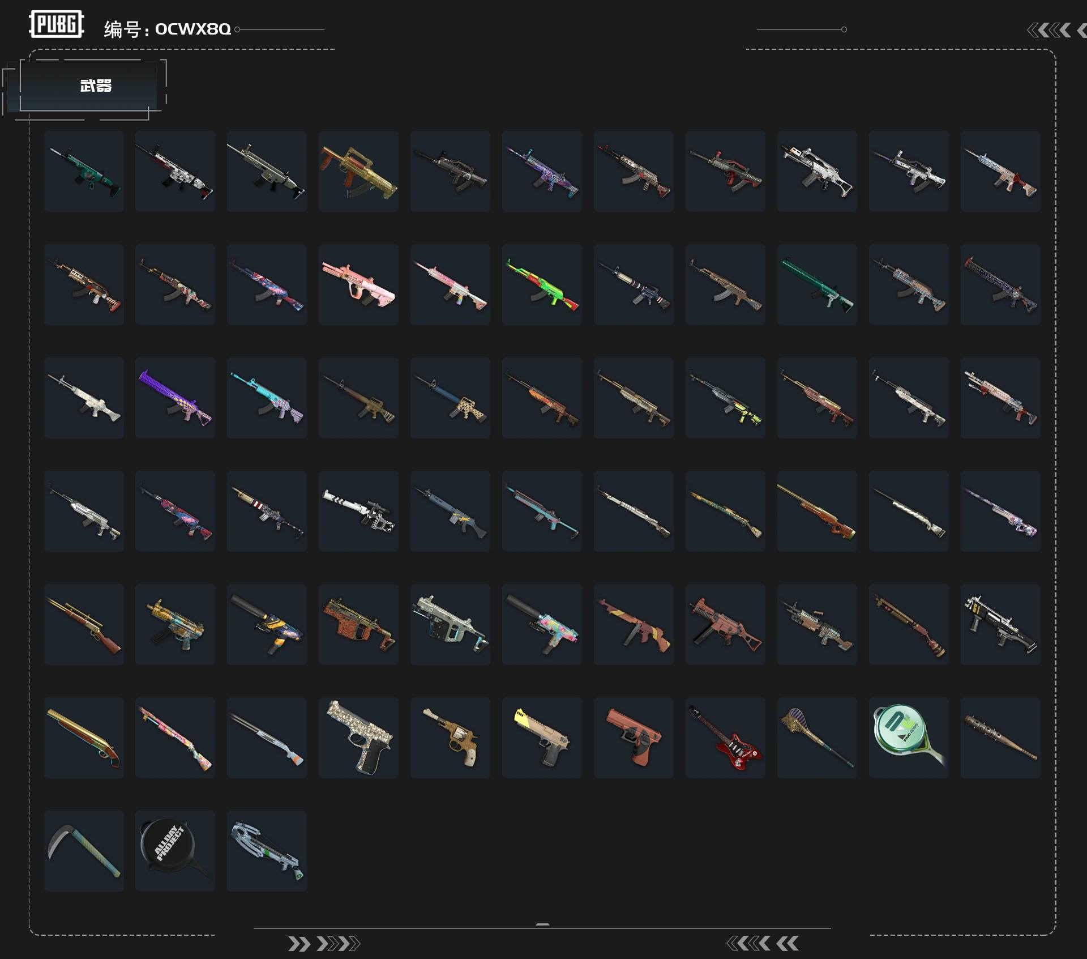Select the blue rifle with yellow emblem

450,511
